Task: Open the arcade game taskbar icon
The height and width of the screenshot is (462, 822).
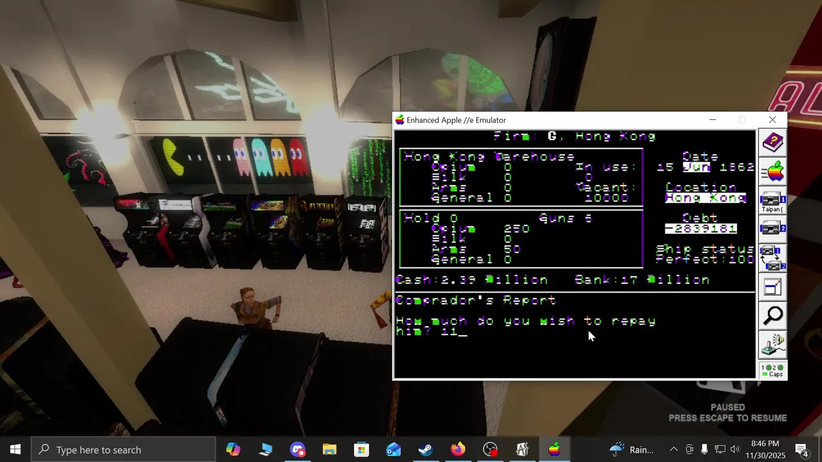Action: point(522,449)
